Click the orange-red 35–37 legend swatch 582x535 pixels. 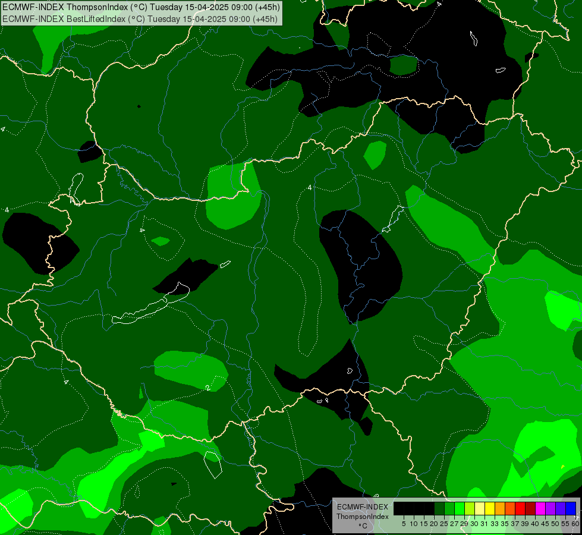click(510, 508)
